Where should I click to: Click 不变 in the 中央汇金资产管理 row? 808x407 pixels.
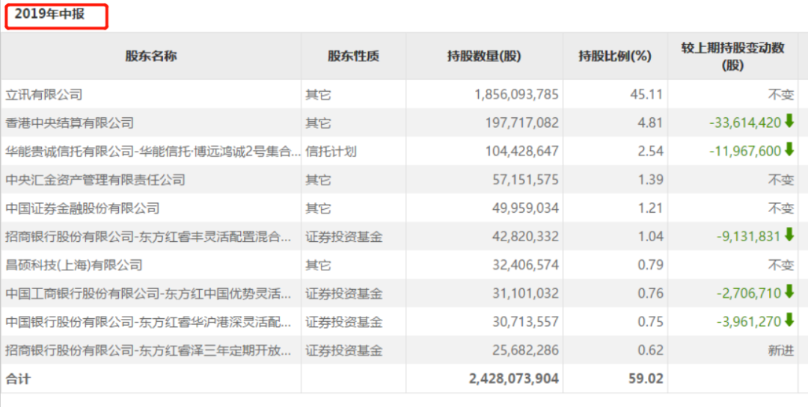781,179
